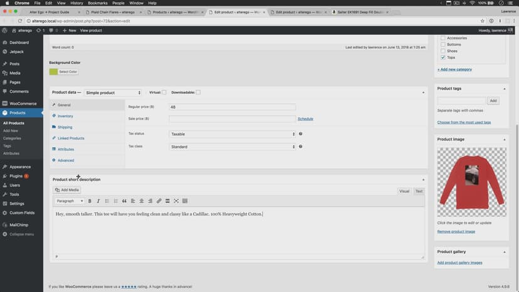The height and width of the screenshot is (292, 519).
Task: Click the help icon beside Tax status
Action: tap(301, 133)
